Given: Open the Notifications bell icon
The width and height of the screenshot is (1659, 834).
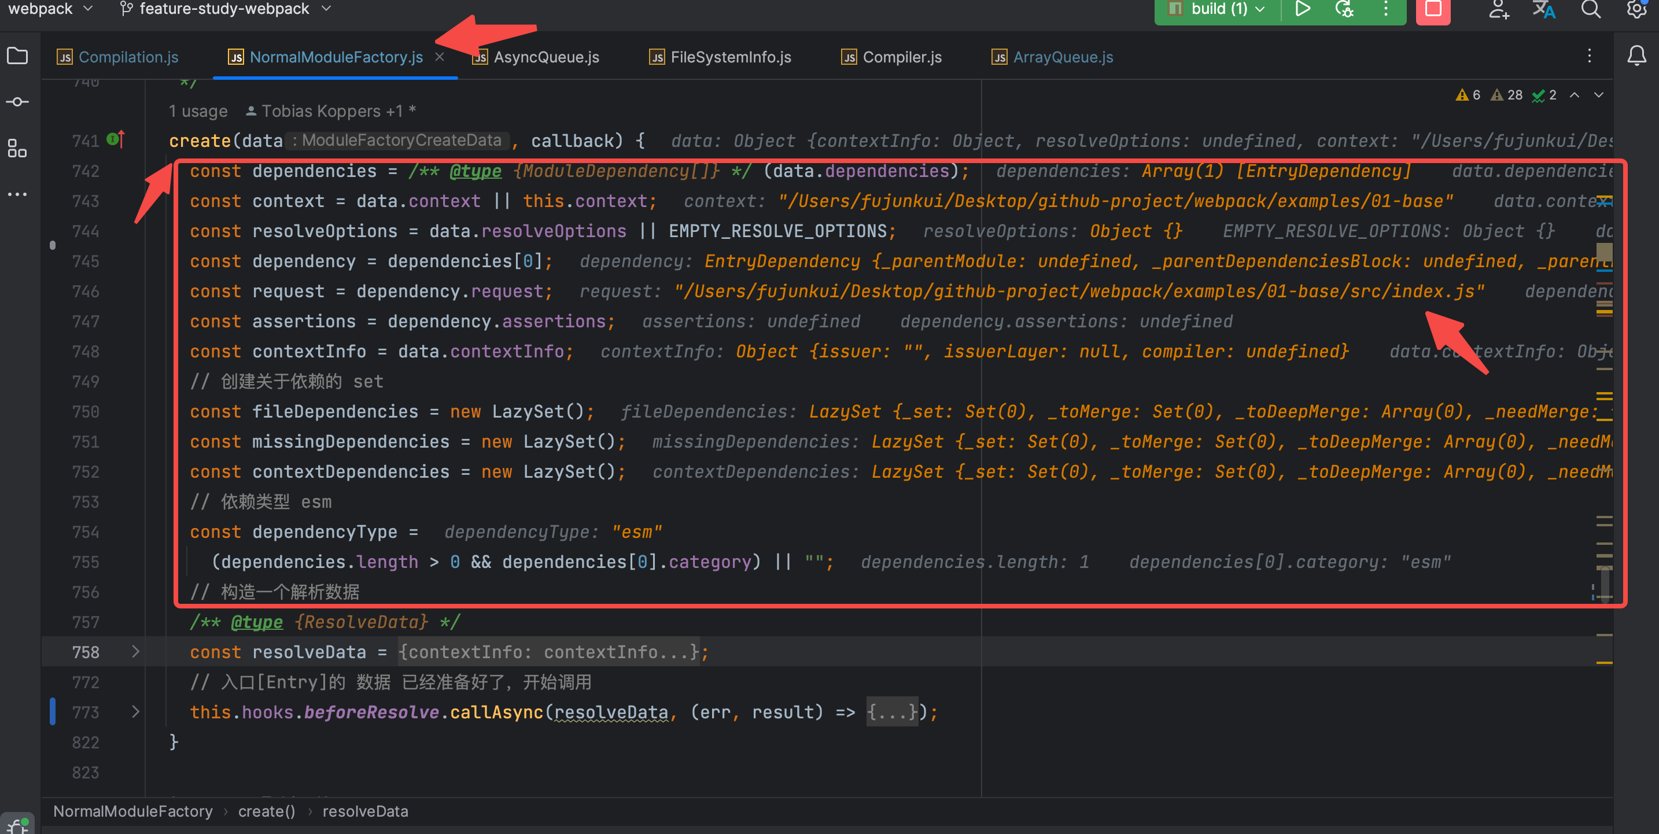Looking at the screenshot, I should coord(1636,56).
